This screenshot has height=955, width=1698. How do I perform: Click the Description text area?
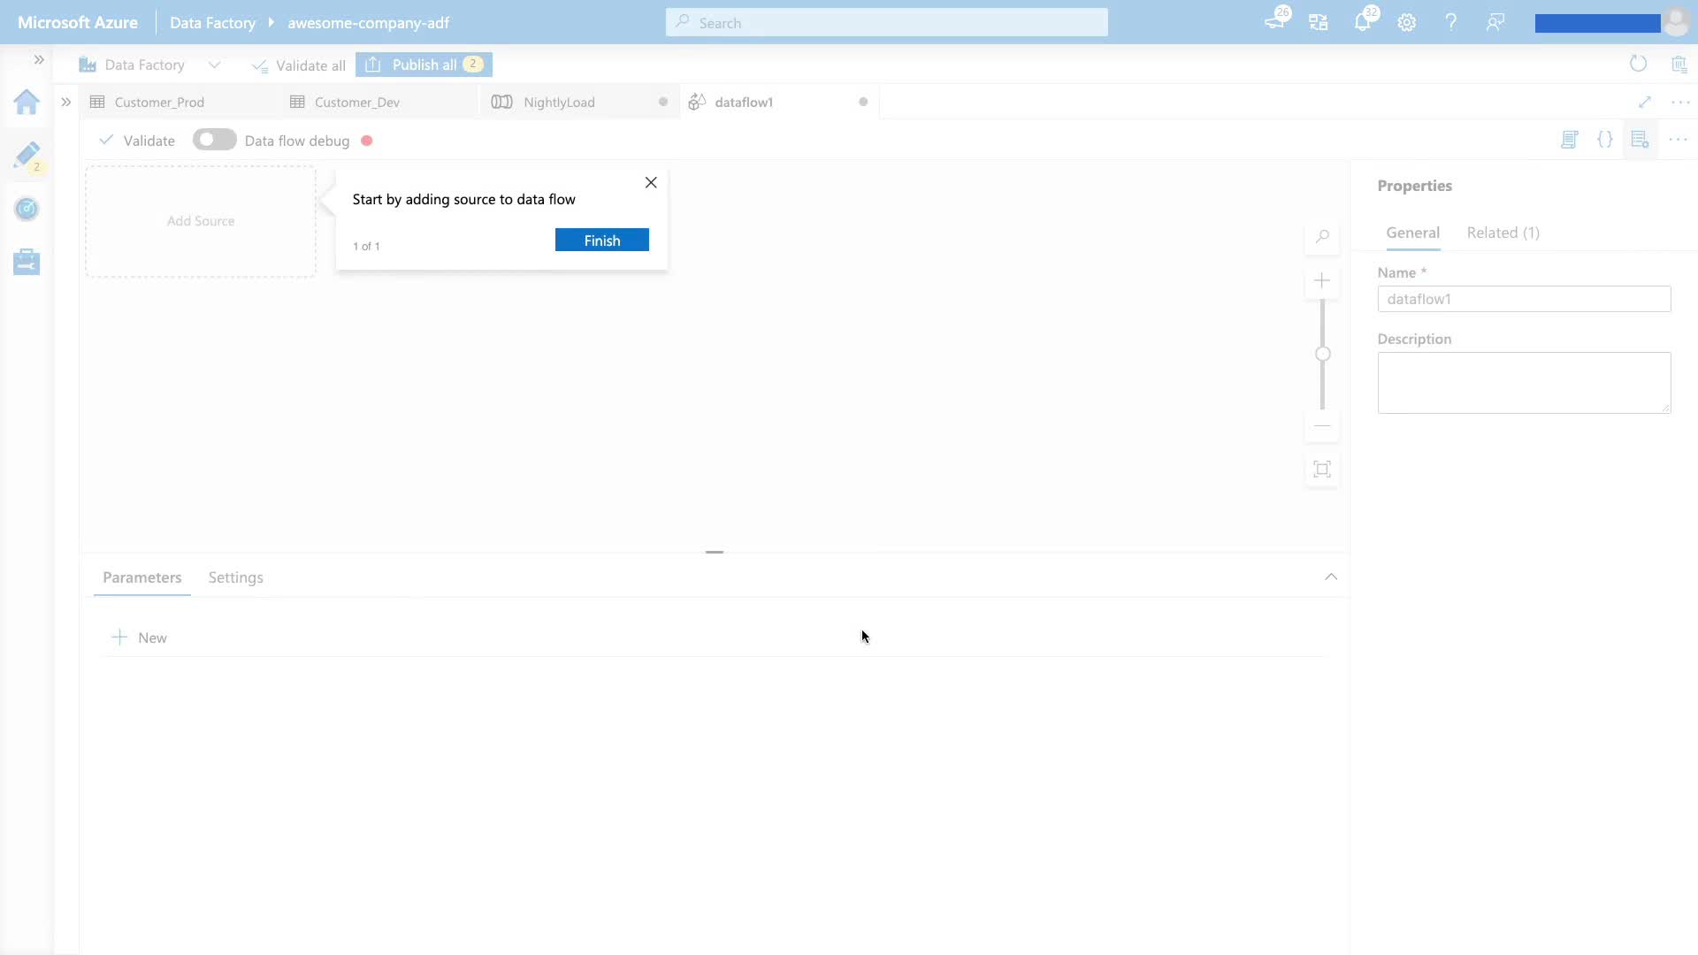coord(1523,383)
